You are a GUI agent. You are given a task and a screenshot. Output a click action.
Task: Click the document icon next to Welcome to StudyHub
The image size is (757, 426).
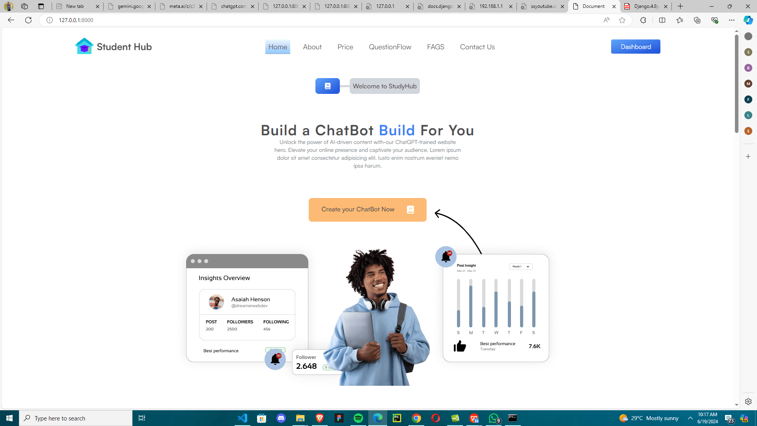(327, 86)
